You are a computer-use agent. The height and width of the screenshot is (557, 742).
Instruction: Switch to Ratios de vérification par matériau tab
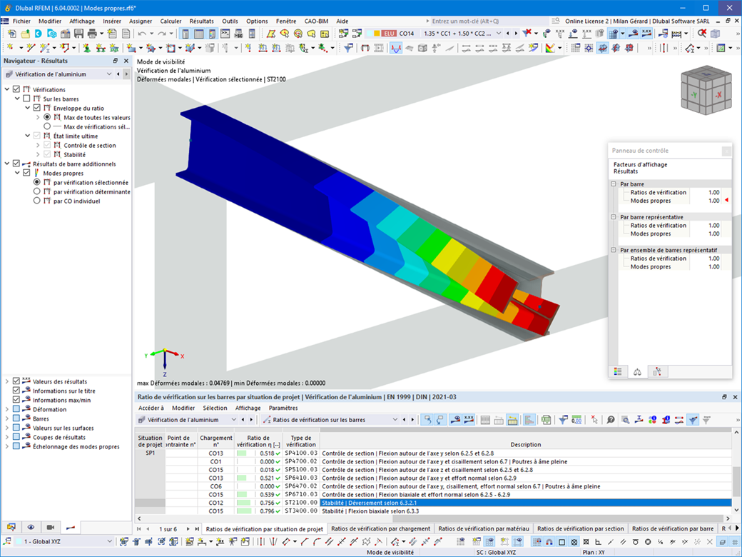[484, 528]
